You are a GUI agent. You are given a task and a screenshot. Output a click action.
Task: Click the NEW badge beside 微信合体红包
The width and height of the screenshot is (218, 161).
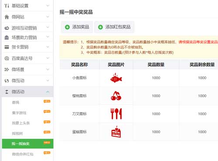tap(47, 153)
